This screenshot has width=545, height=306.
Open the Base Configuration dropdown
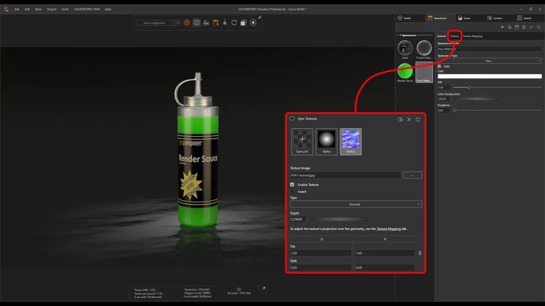coord(155,23)
